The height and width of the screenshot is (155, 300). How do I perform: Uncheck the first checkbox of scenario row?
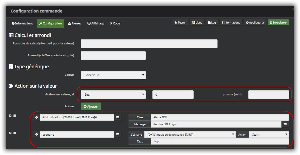coord(10,133)
